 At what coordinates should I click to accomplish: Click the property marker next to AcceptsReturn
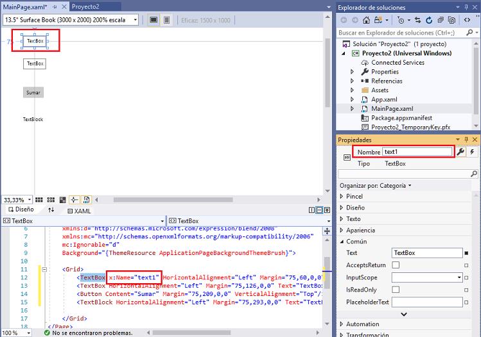pyautogui.click(x=466, y=265)
